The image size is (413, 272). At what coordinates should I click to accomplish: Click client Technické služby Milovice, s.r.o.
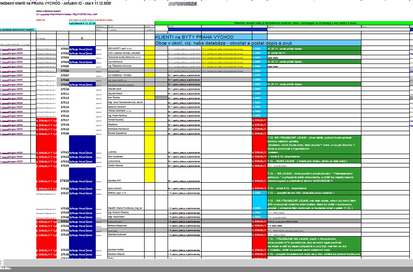[124, 57]
